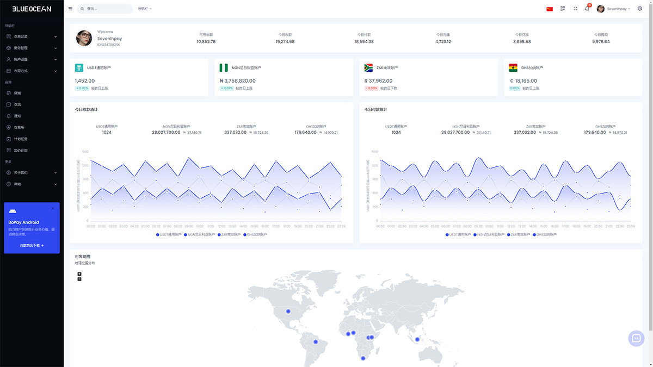Click the Ghana flag GHS account icon
The image size is (653, 367).
point(513,68)
